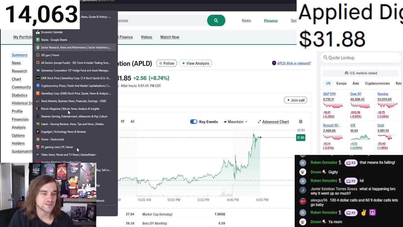403x227 pixels.
Task: Click the U.S. markets closed status icon
Action: (x=347, y=73)
